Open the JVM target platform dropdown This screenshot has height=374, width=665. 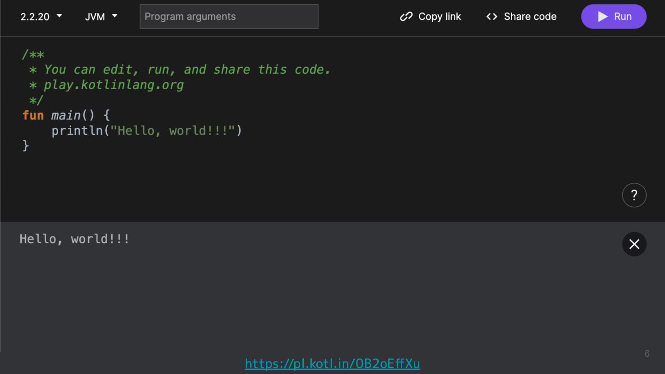click(101, 17)
